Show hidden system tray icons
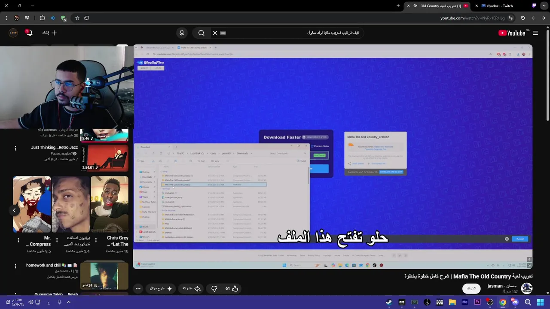Viewport: 550px width, 309px height. click(x=68, y=302)
